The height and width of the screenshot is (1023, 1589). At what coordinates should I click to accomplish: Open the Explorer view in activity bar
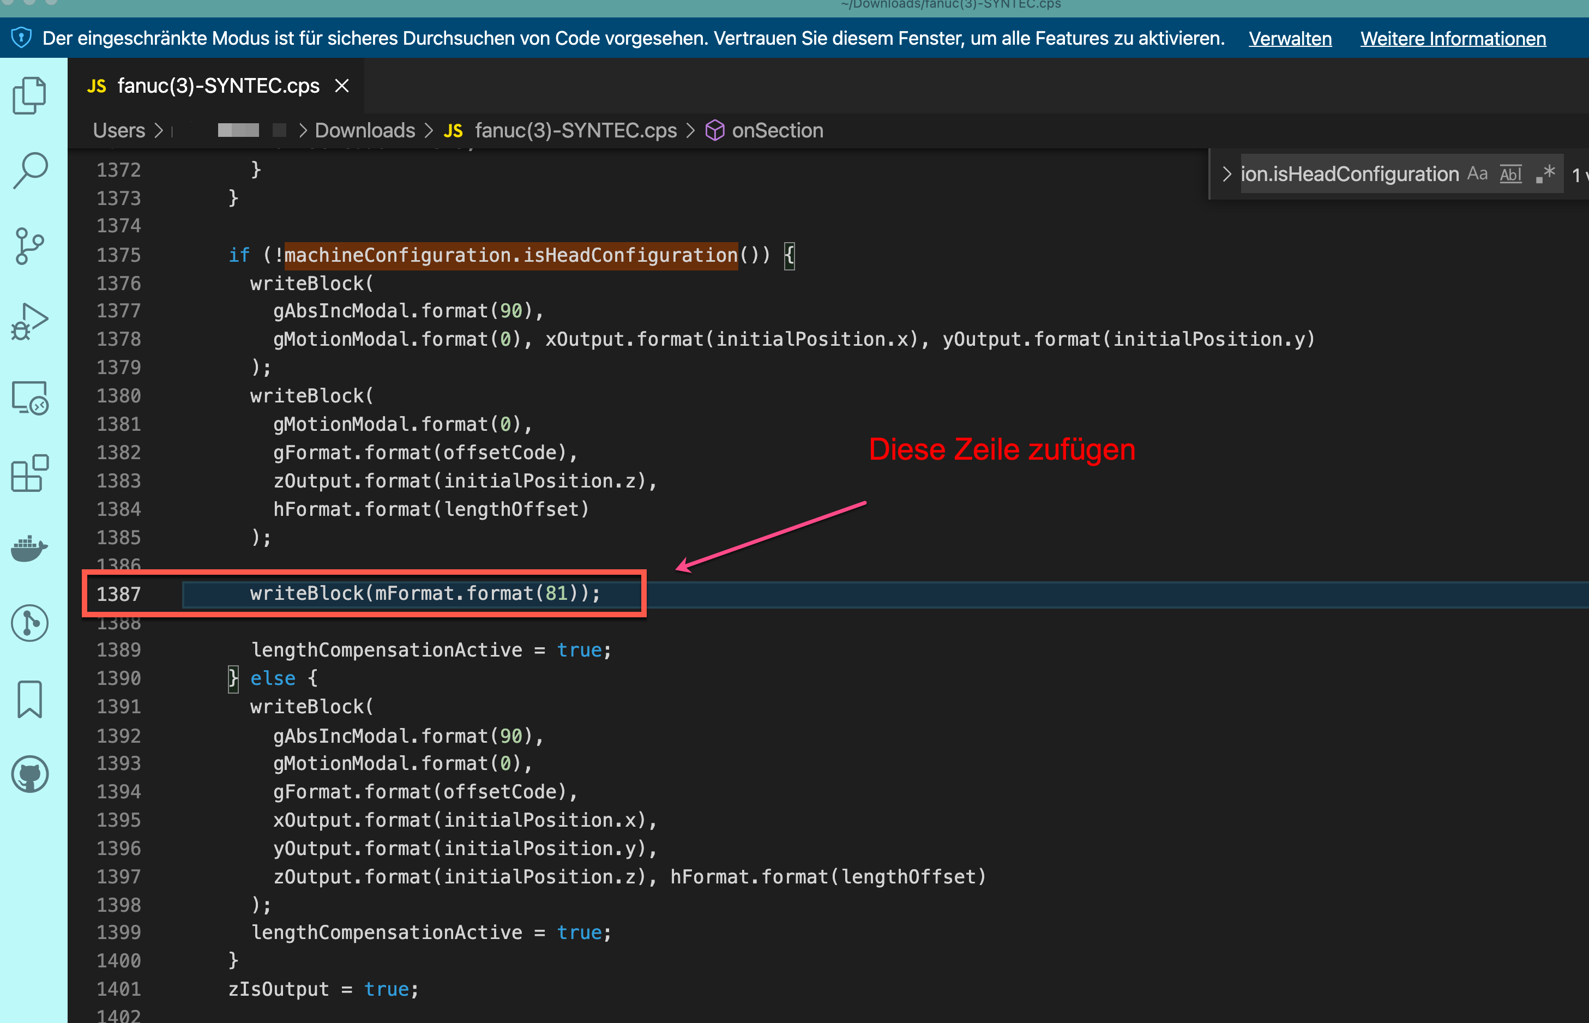[30, 95]
